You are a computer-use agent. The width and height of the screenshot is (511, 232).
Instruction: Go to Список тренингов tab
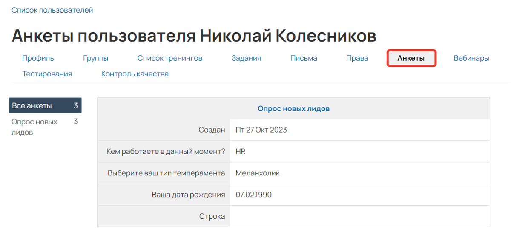pos(170,58)
